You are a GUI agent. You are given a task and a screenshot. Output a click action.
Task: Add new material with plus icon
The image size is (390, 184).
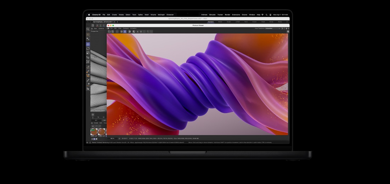93,126
